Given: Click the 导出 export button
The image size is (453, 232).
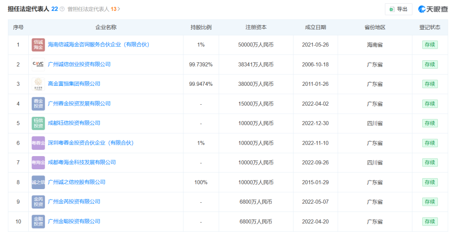Looking at the screenshot, I should (x=398, y=9).
